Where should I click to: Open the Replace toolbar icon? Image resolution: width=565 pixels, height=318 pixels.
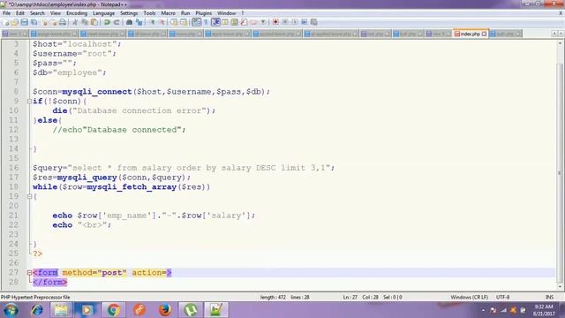[x=139, y=22]
